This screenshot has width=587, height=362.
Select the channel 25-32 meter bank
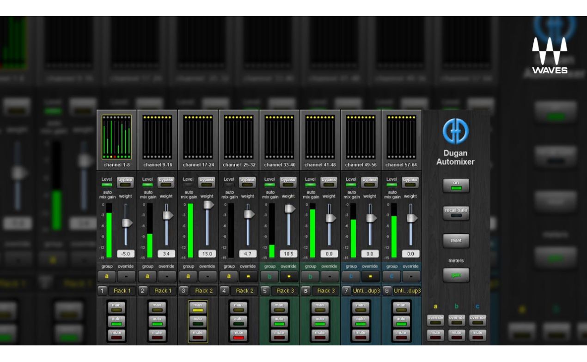[238, 137]
